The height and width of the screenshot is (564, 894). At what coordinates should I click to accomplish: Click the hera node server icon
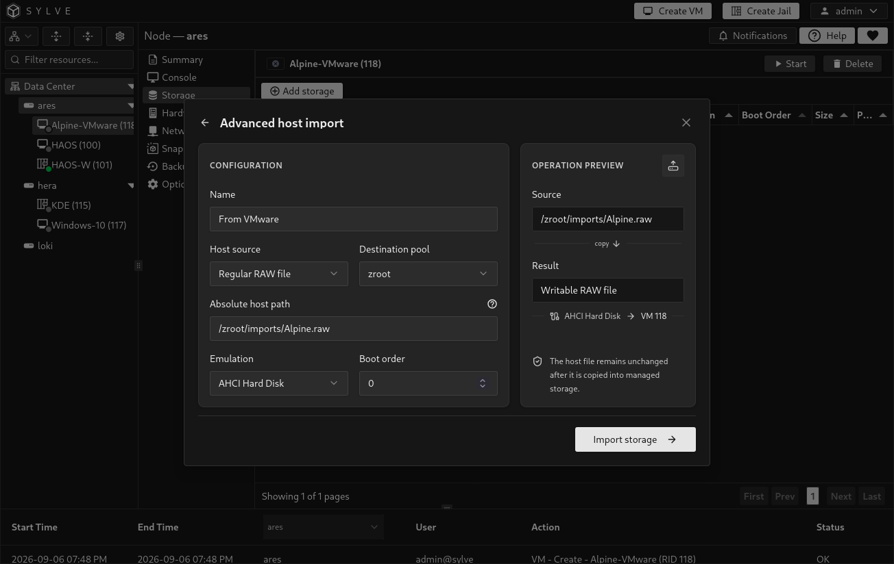[29, 185]
